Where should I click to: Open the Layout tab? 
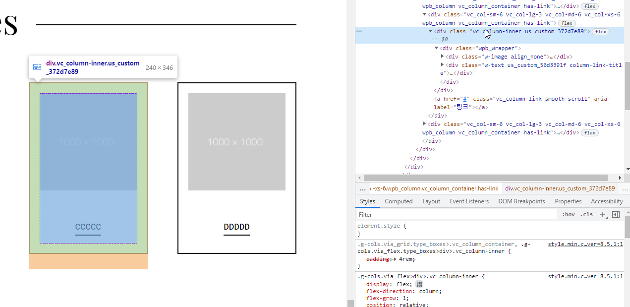coord(431,201)
